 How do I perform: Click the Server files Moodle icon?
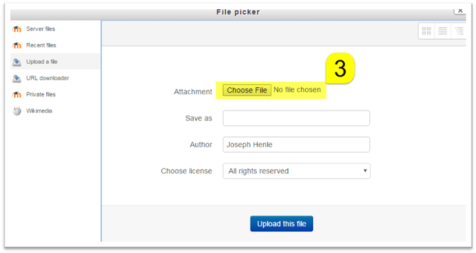click(16, 29)
